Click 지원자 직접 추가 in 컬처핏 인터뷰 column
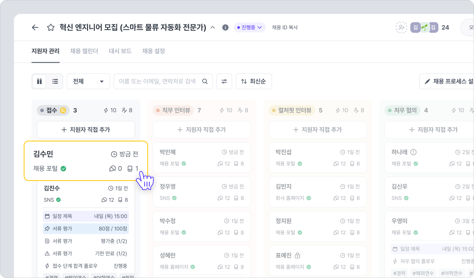This screenshot has width=474, height=278. [x=318, y=130]
